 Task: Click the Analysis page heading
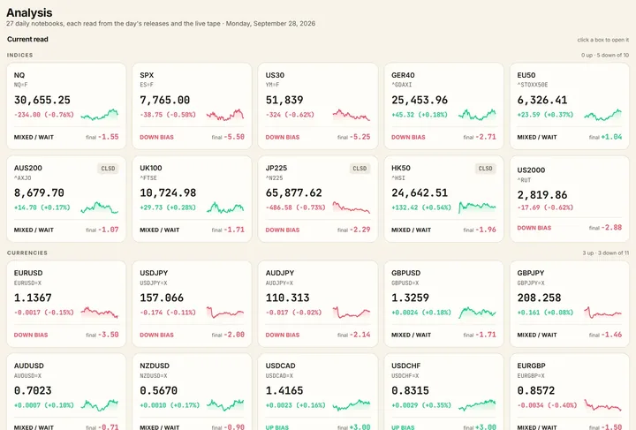coord(29,12)
